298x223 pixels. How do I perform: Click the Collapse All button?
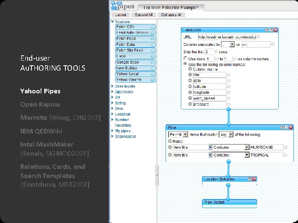click(x=171, y=15)
